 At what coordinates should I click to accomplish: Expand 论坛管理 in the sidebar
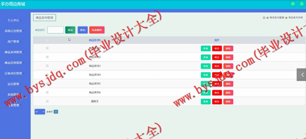point(15,84)
